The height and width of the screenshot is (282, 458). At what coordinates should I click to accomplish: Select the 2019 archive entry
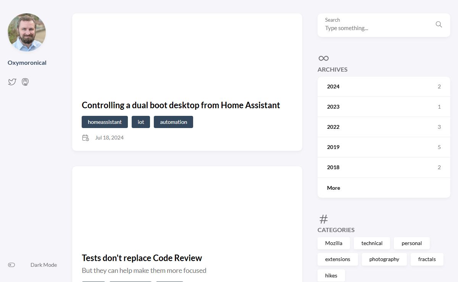[333, 147]
